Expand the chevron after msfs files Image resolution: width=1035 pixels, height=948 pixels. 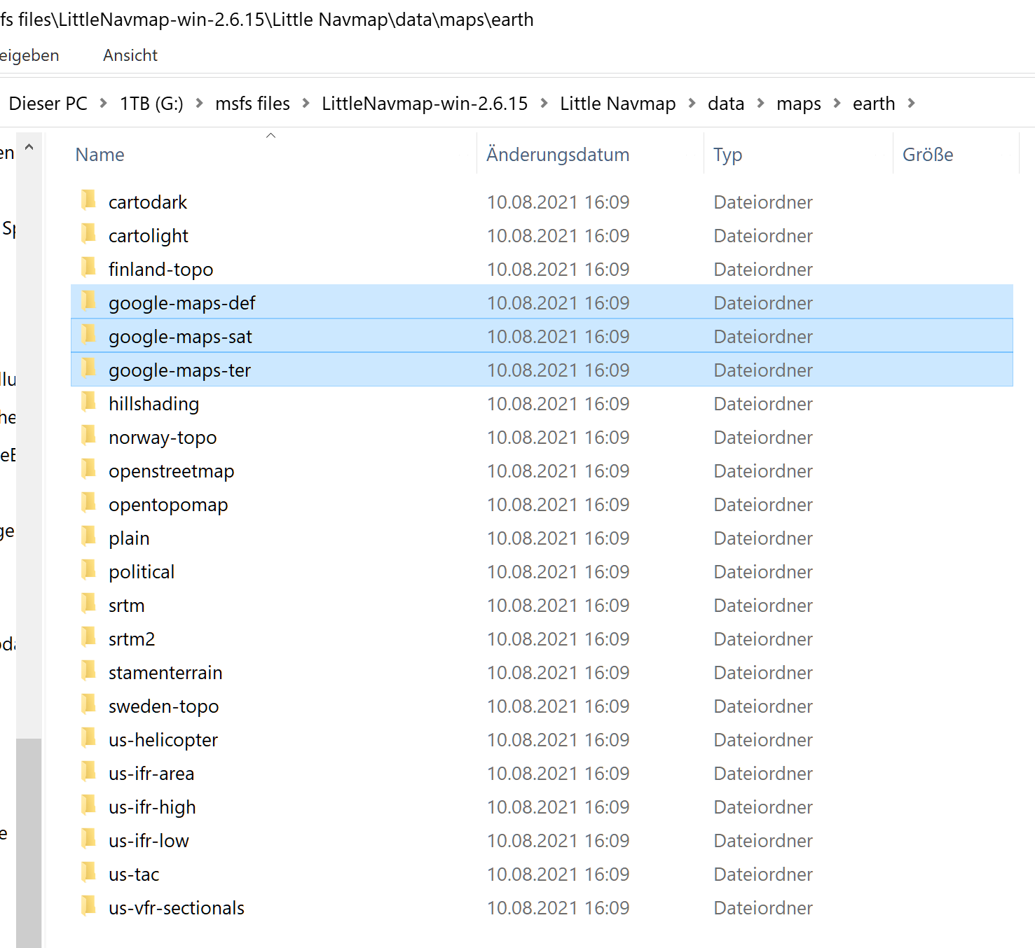pyautogui.click(x=306, y=104)
